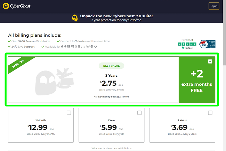
Task: Click the Apple iOS platform icon
Action: pos(62,46)
